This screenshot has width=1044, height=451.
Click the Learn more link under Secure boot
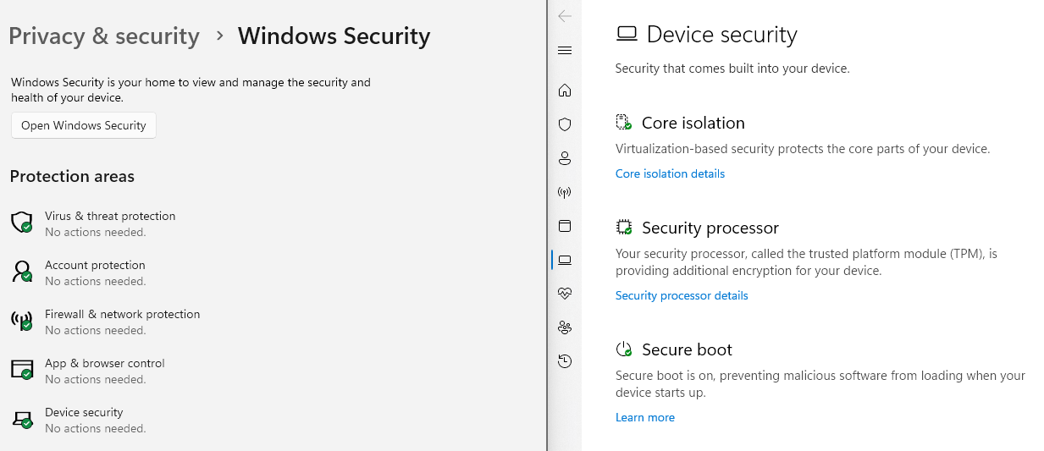645,417
